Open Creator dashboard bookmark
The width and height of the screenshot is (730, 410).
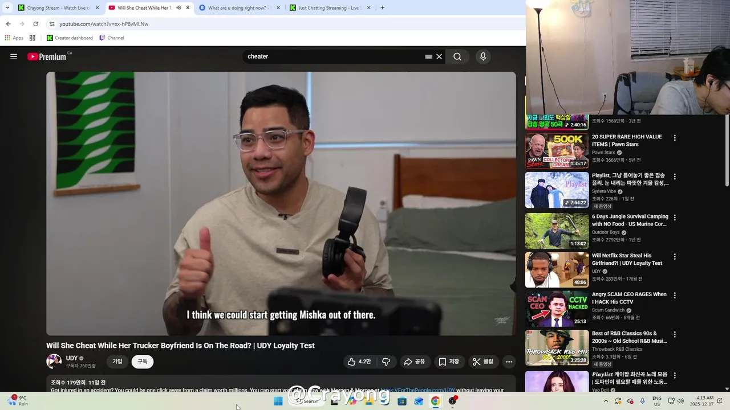pos(70,38)
